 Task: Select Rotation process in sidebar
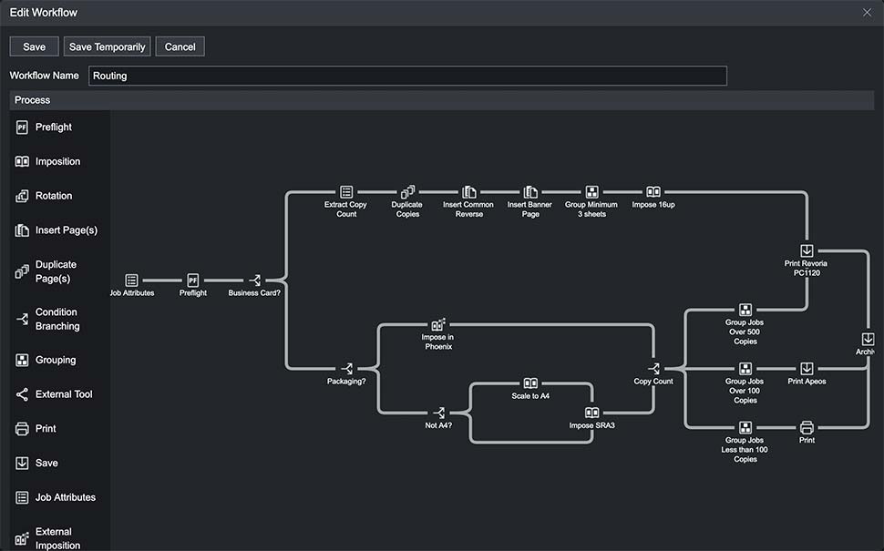point(44,196)
